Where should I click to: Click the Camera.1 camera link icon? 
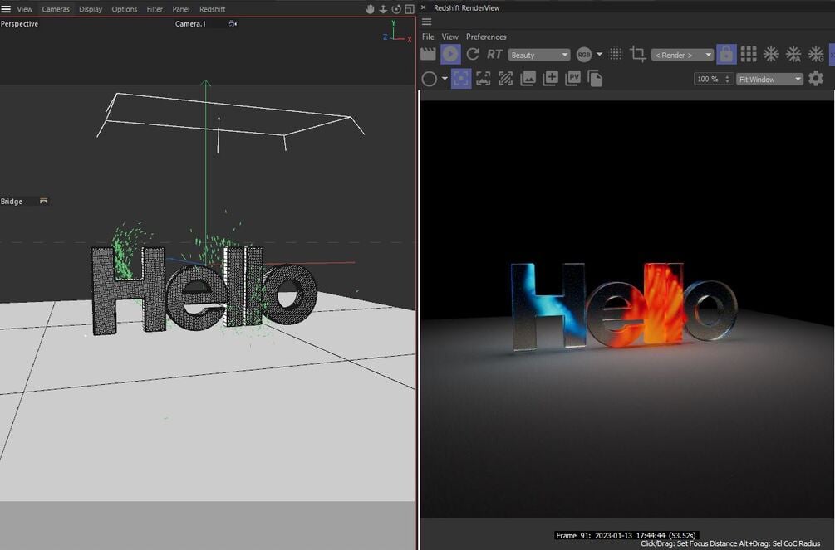pyautogui.click(x=233, y=23)
